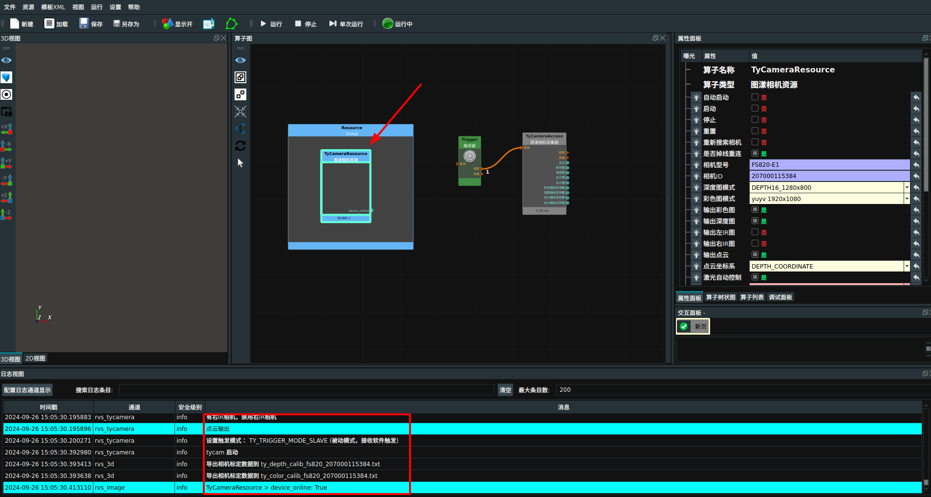Image resolution: width=931 pixels, height=497 pixels.
Task: Toggle the 停止 property checkbox
Action: click(755, 119)
